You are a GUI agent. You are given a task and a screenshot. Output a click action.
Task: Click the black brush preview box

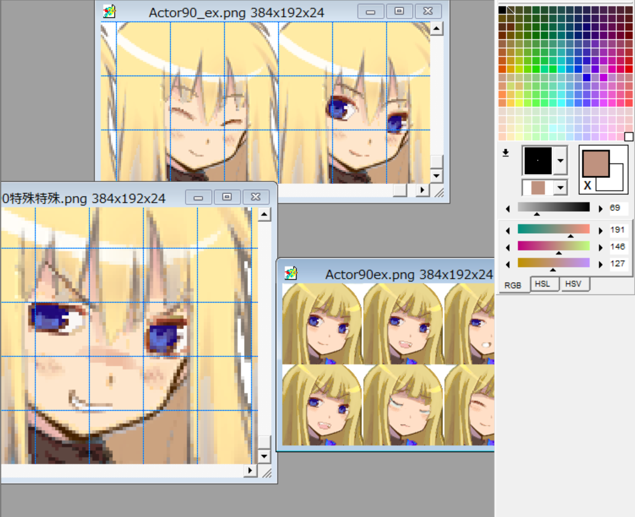538,161
